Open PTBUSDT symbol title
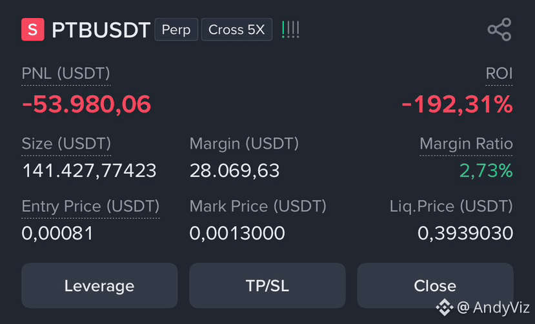Viewport: 535px width, 324px height. click(x=101, y=30)
